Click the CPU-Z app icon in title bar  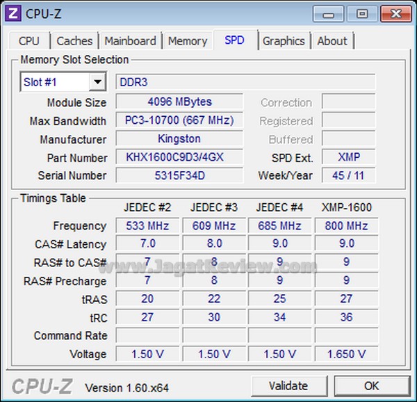[13, 13]
